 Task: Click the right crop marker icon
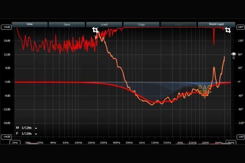click(228, 30)
